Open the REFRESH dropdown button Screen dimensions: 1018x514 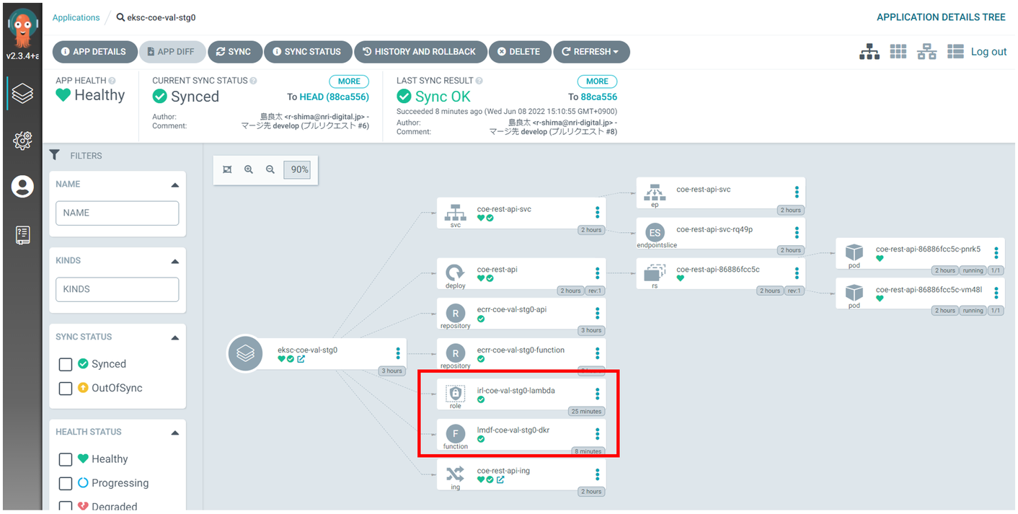coord(591,52)
